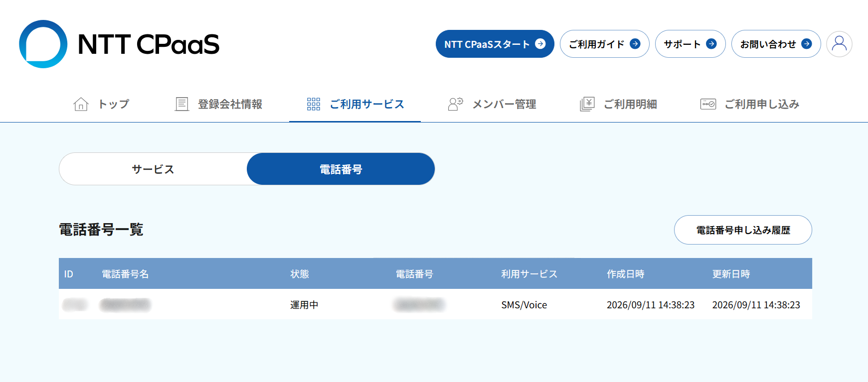
Task: Open メンバー管理 menu item
Action: click(x=492, y=104)
